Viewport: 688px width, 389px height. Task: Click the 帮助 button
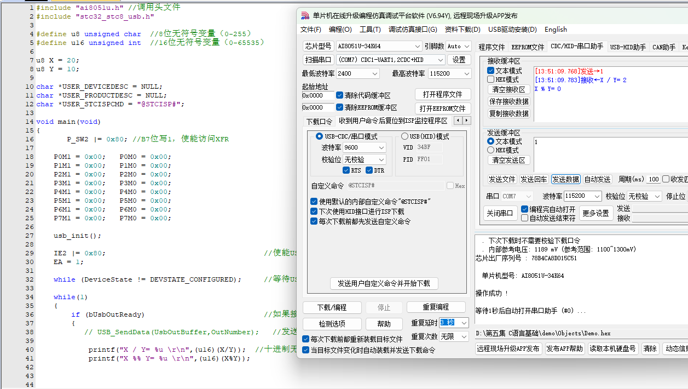tap(384, 324)
